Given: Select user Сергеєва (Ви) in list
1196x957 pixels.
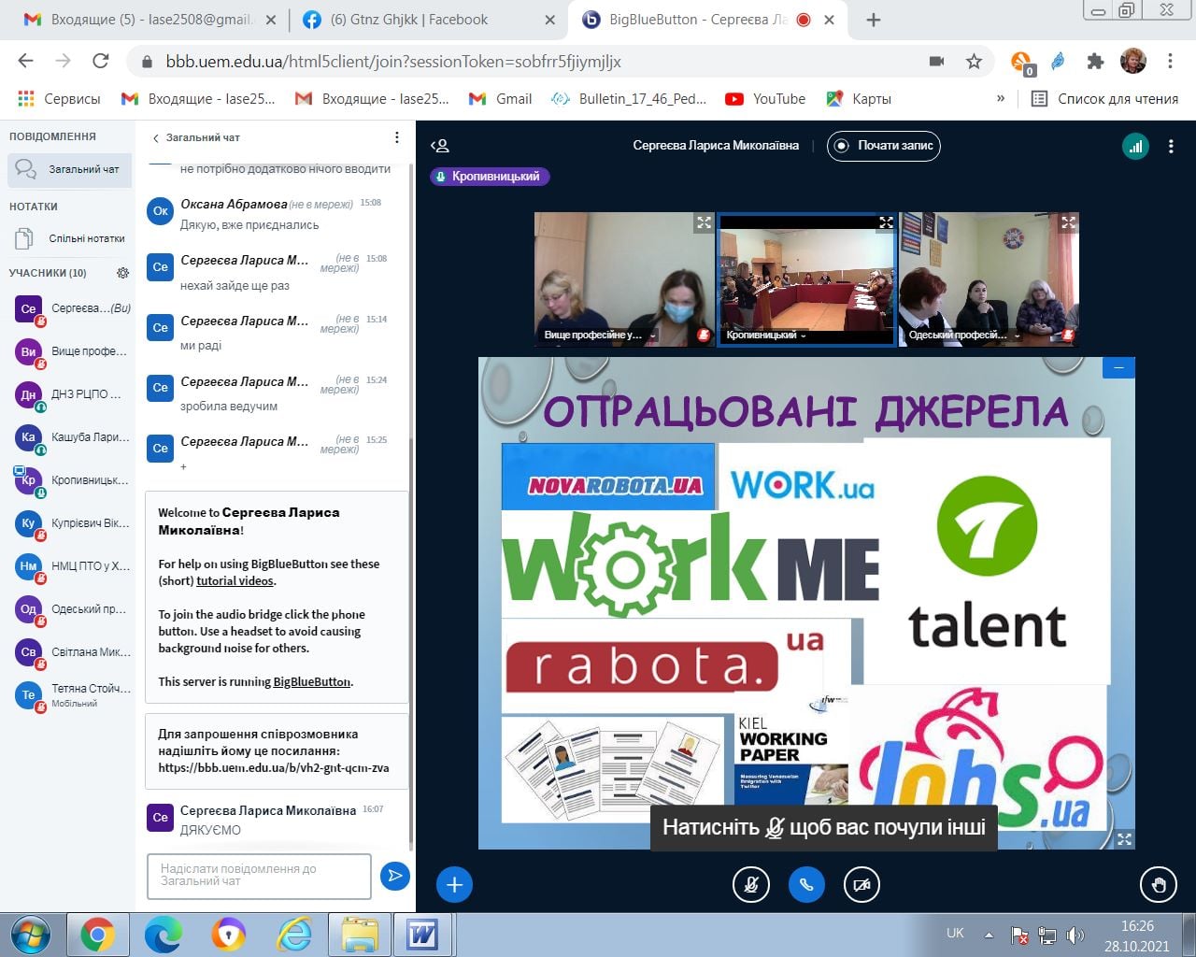Looking at the screenshot, I should 70,308.
